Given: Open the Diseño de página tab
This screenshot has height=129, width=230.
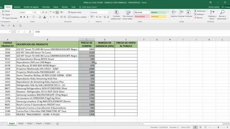Looking at the screenshot, I should 31,7.
